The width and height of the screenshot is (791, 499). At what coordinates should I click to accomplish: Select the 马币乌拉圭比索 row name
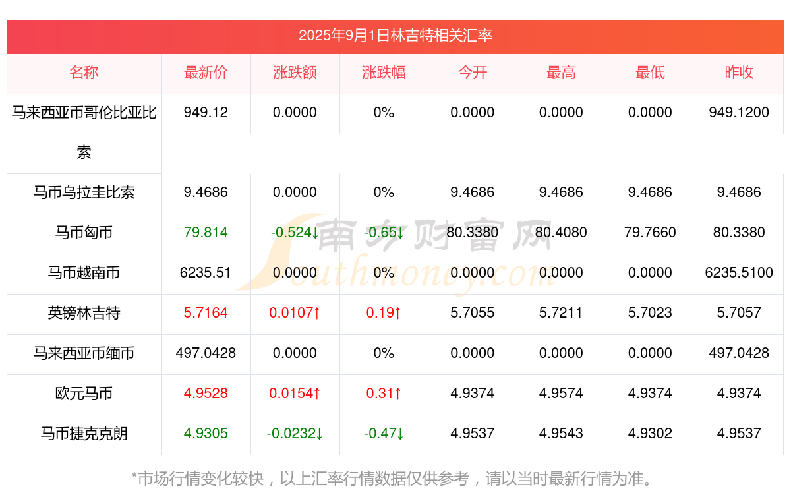84,192
